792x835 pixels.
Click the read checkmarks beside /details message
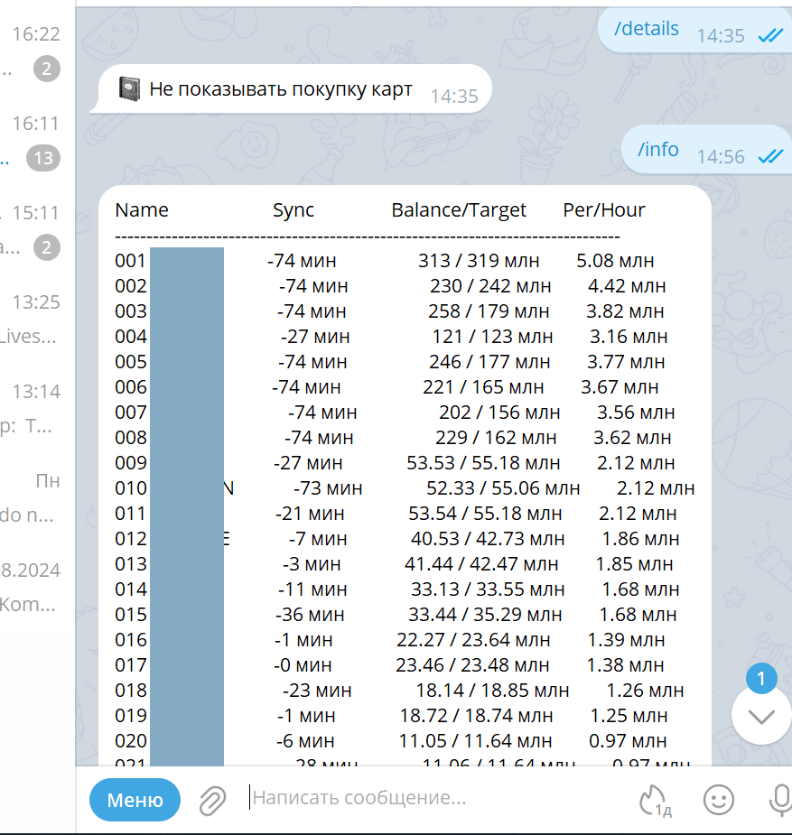point(770,35)
